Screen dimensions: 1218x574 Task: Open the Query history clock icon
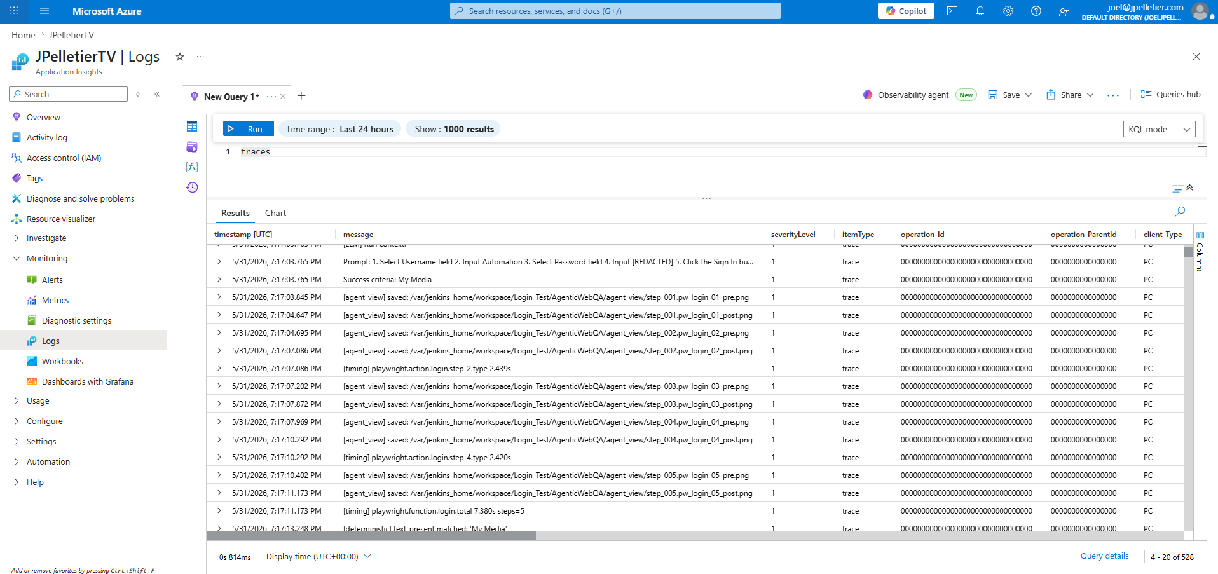pos(192,187)
